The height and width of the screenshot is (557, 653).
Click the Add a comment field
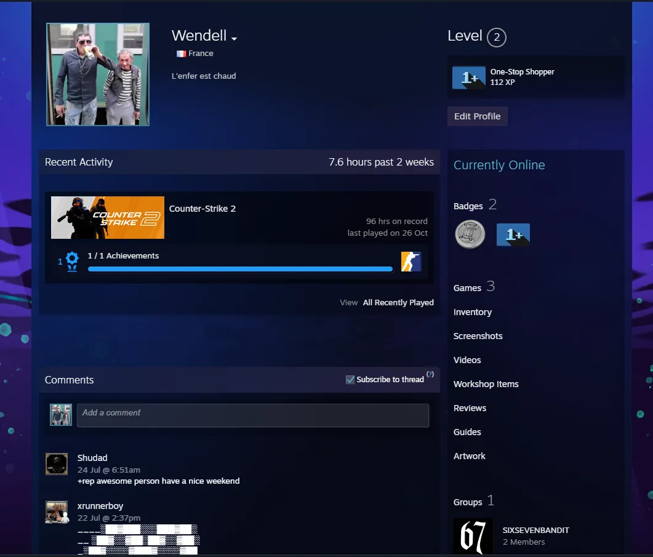253,415
